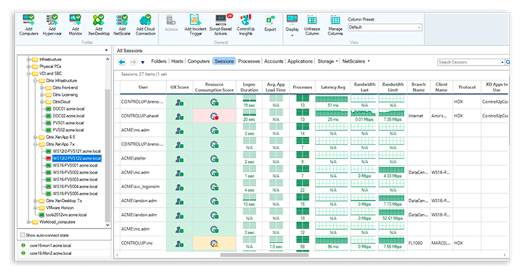Click latency bar showing 51 ms
Viewport: 524px width, 279px height.
pos(332,99)
